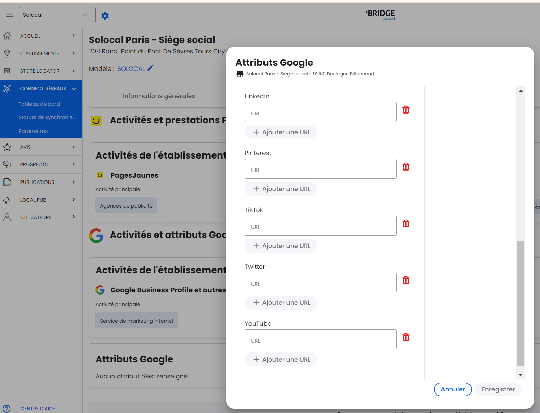Open the blue settings gear icon
Screen dimensions: 540x413
(105, 16)
